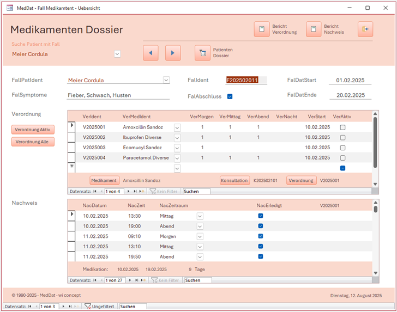
Task: Click the Verordnung Aktiv button
Action: 33,130
